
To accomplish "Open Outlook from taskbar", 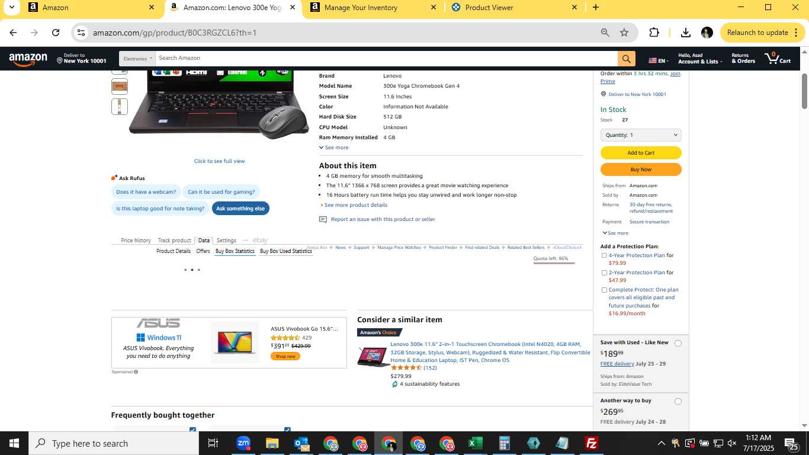I will [x=301, y=443].
